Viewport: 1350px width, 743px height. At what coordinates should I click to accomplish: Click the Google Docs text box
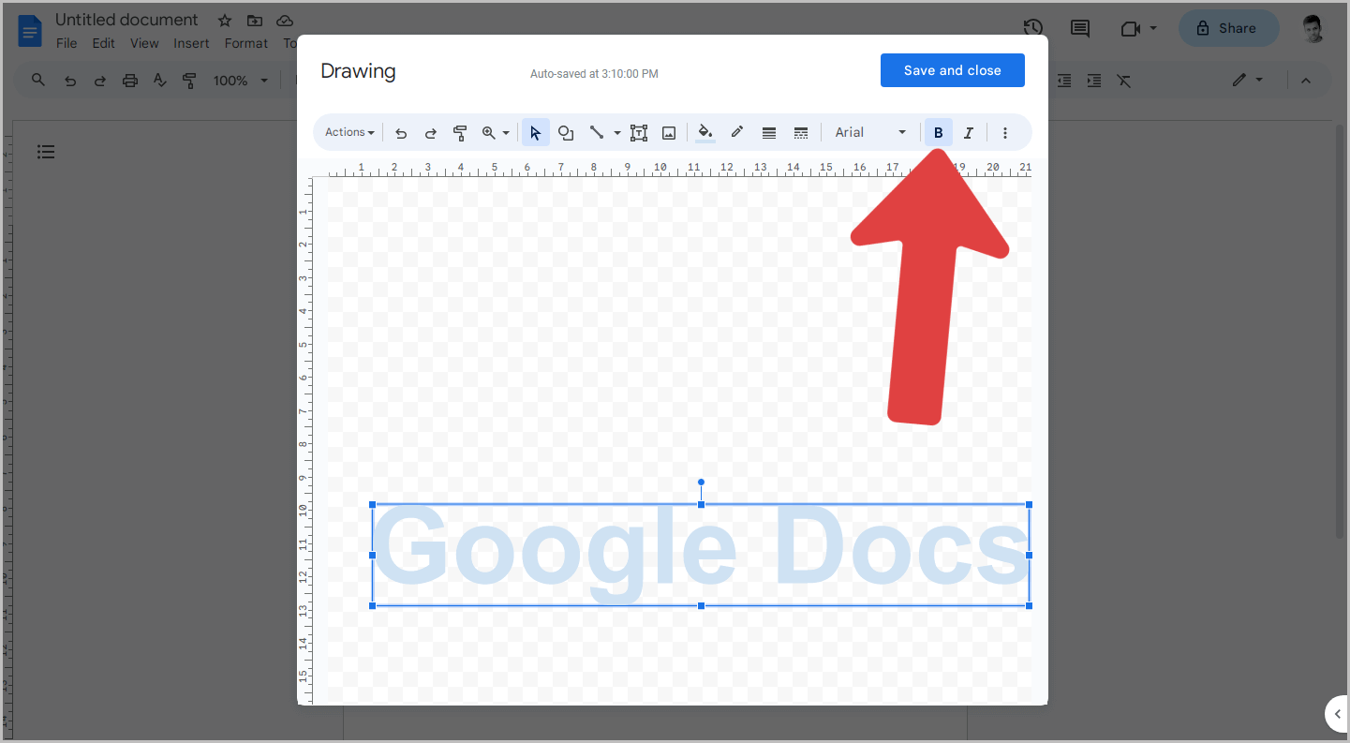pos(701,555)
